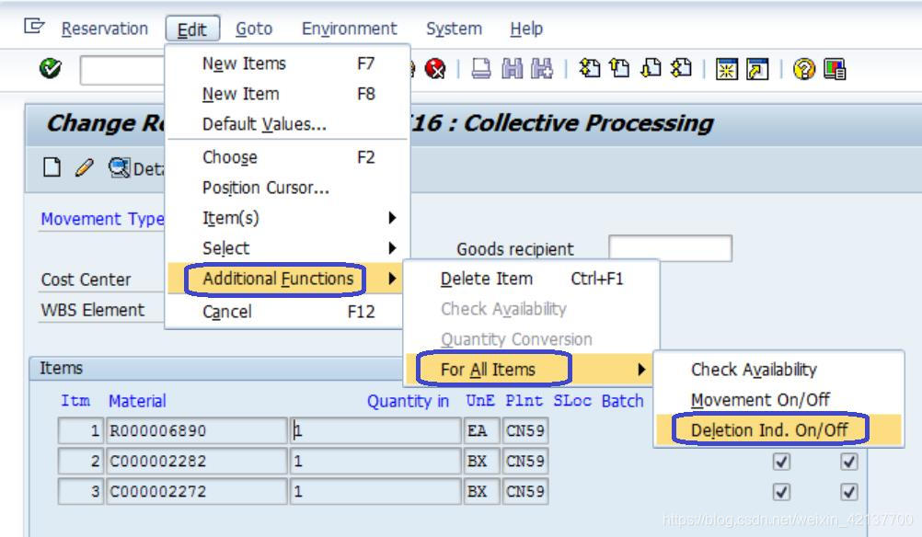Go to Last Page icon

(x=681, y=69)
